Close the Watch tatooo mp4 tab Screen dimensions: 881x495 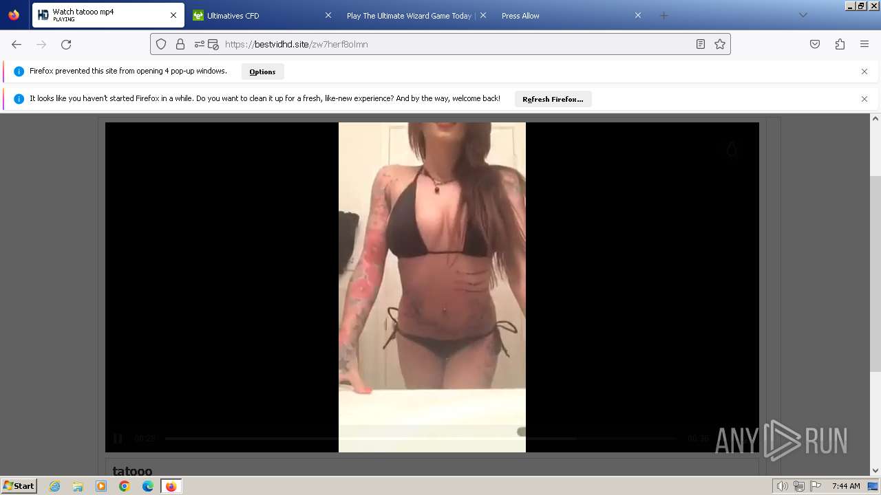tap(173, 15)
